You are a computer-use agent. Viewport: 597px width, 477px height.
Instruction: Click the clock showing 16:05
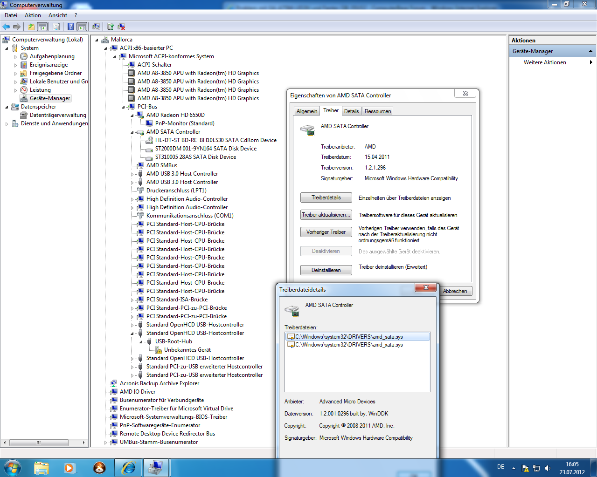pos(572,464)
